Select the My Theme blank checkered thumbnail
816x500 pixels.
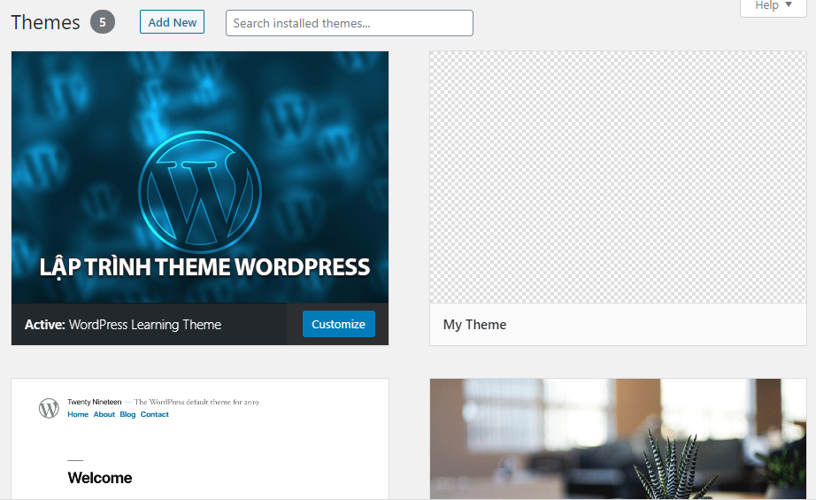click(618, 177)
